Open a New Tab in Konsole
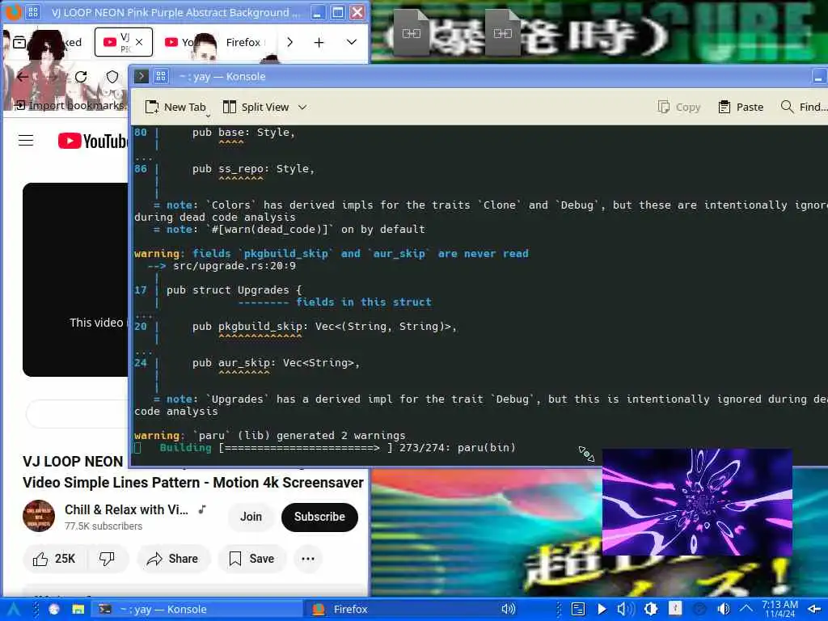This screenshot has width=828, height=621. 175,108
